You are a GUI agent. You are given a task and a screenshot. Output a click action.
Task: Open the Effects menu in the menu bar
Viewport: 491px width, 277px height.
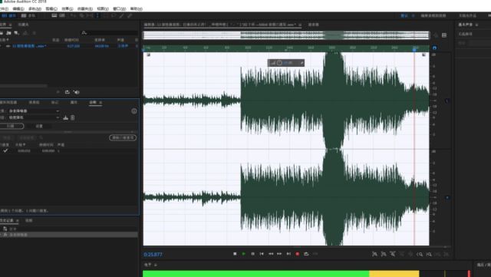pos(67,8)
